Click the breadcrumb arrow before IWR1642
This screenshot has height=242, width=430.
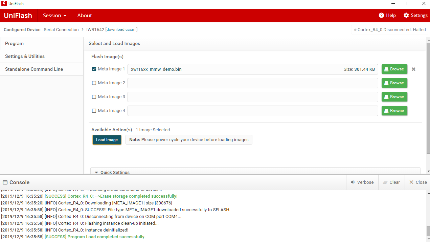point(82,29)
